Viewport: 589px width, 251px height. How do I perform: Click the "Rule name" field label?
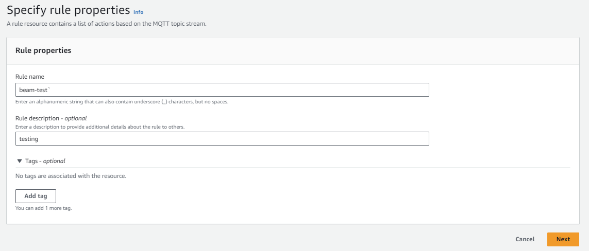tap(30, 77)
